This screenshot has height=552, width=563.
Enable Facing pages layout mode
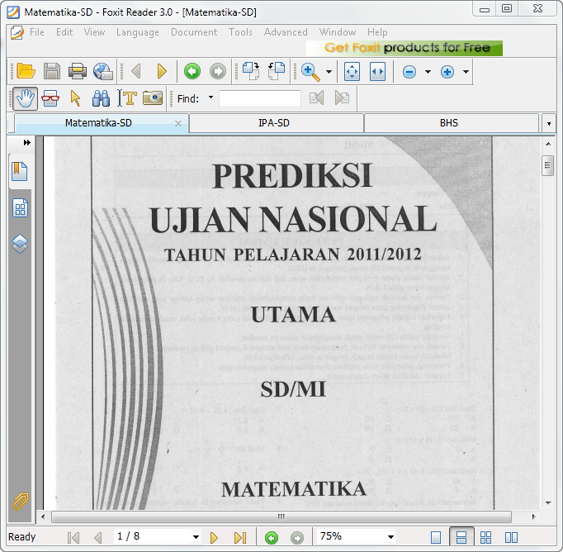[511, 538]
